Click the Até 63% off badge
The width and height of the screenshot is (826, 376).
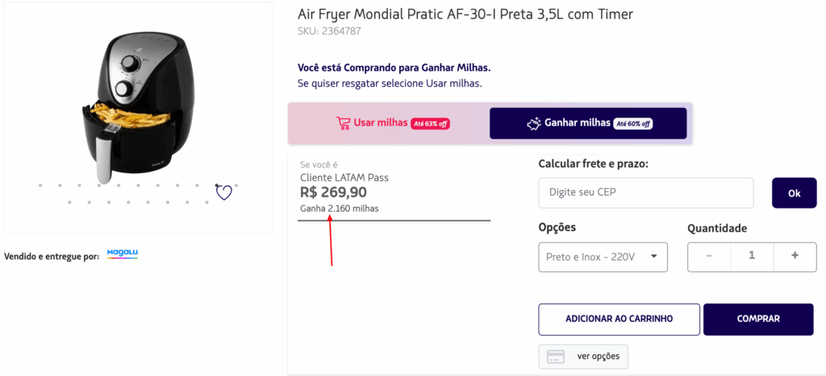tap(430, 124)
